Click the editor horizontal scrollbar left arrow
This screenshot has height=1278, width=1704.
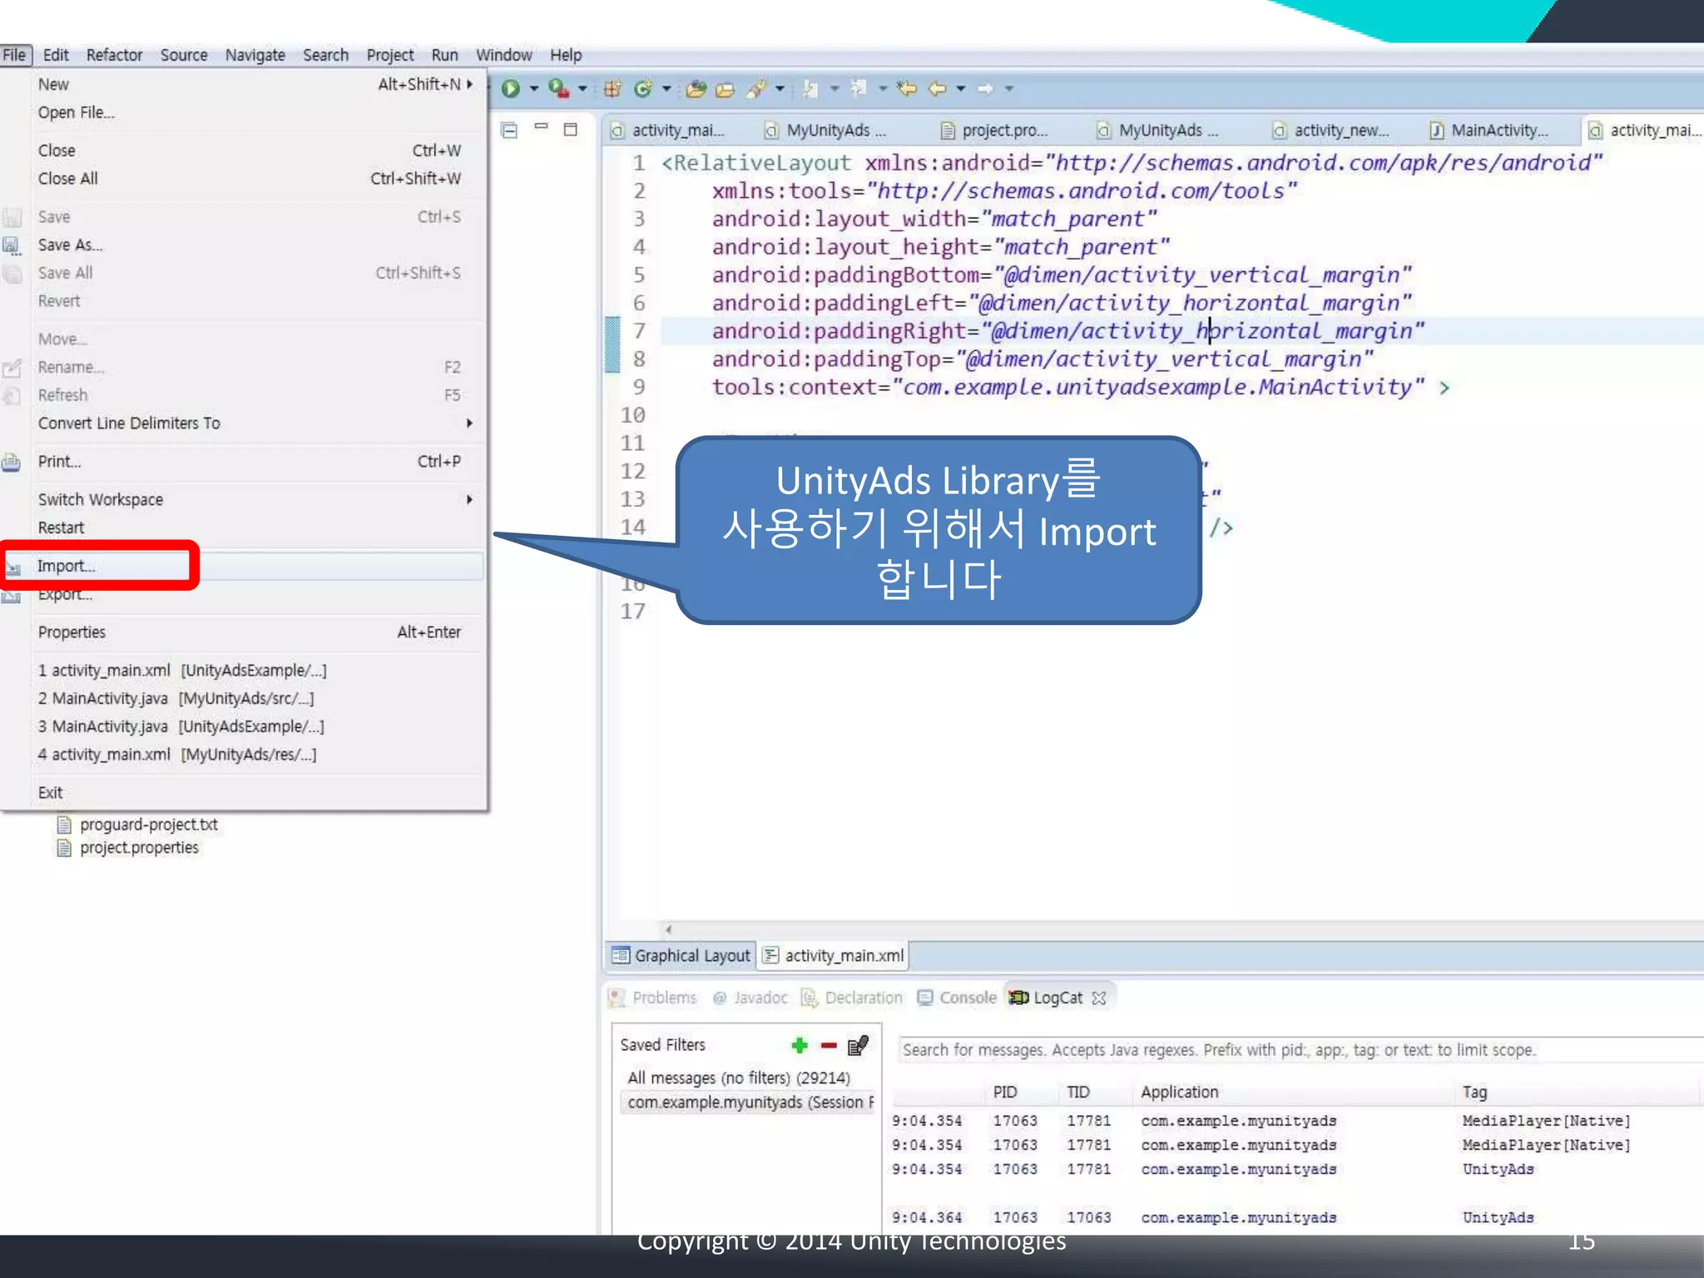(668, 929)
